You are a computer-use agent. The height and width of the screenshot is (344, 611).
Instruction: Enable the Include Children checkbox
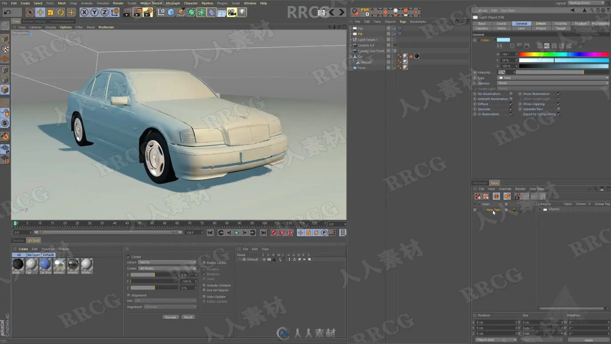(x=204, y=285)
